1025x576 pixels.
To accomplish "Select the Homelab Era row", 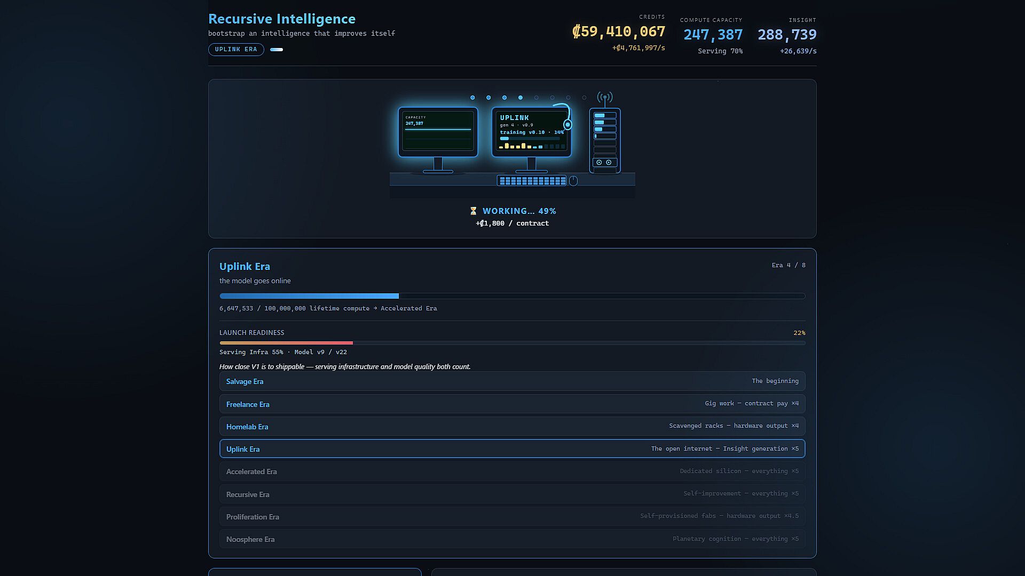I will click(x=512, y=426).
